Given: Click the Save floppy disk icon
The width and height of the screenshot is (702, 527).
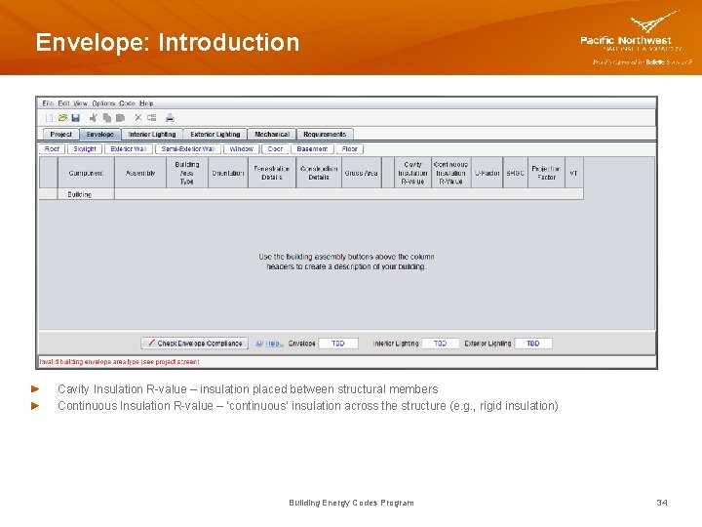Looking at the screenshot, I should [x=76, y=118].
